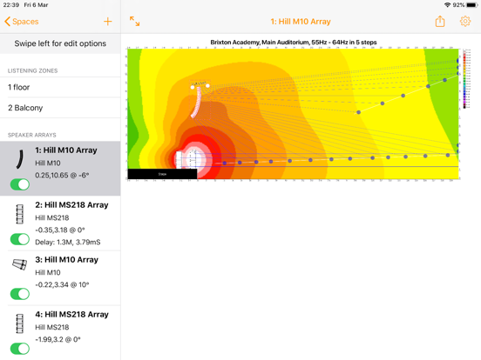This screenshot has height=360, width=481.
Task: Click the flown line array in plot
Action: pos(197,102)
